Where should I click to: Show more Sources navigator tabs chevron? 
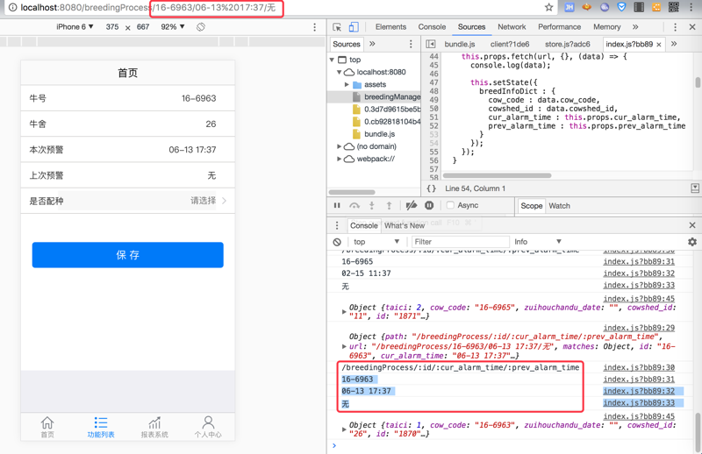pyautogui.click(x=372, y=44)
